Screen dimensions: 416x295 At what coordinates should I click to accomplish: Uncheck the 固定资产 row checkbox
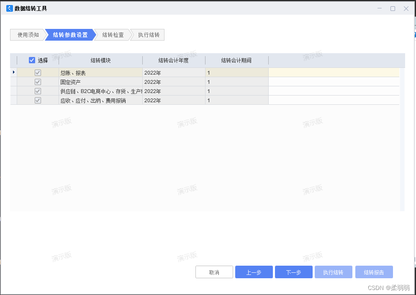pos(38,82)
